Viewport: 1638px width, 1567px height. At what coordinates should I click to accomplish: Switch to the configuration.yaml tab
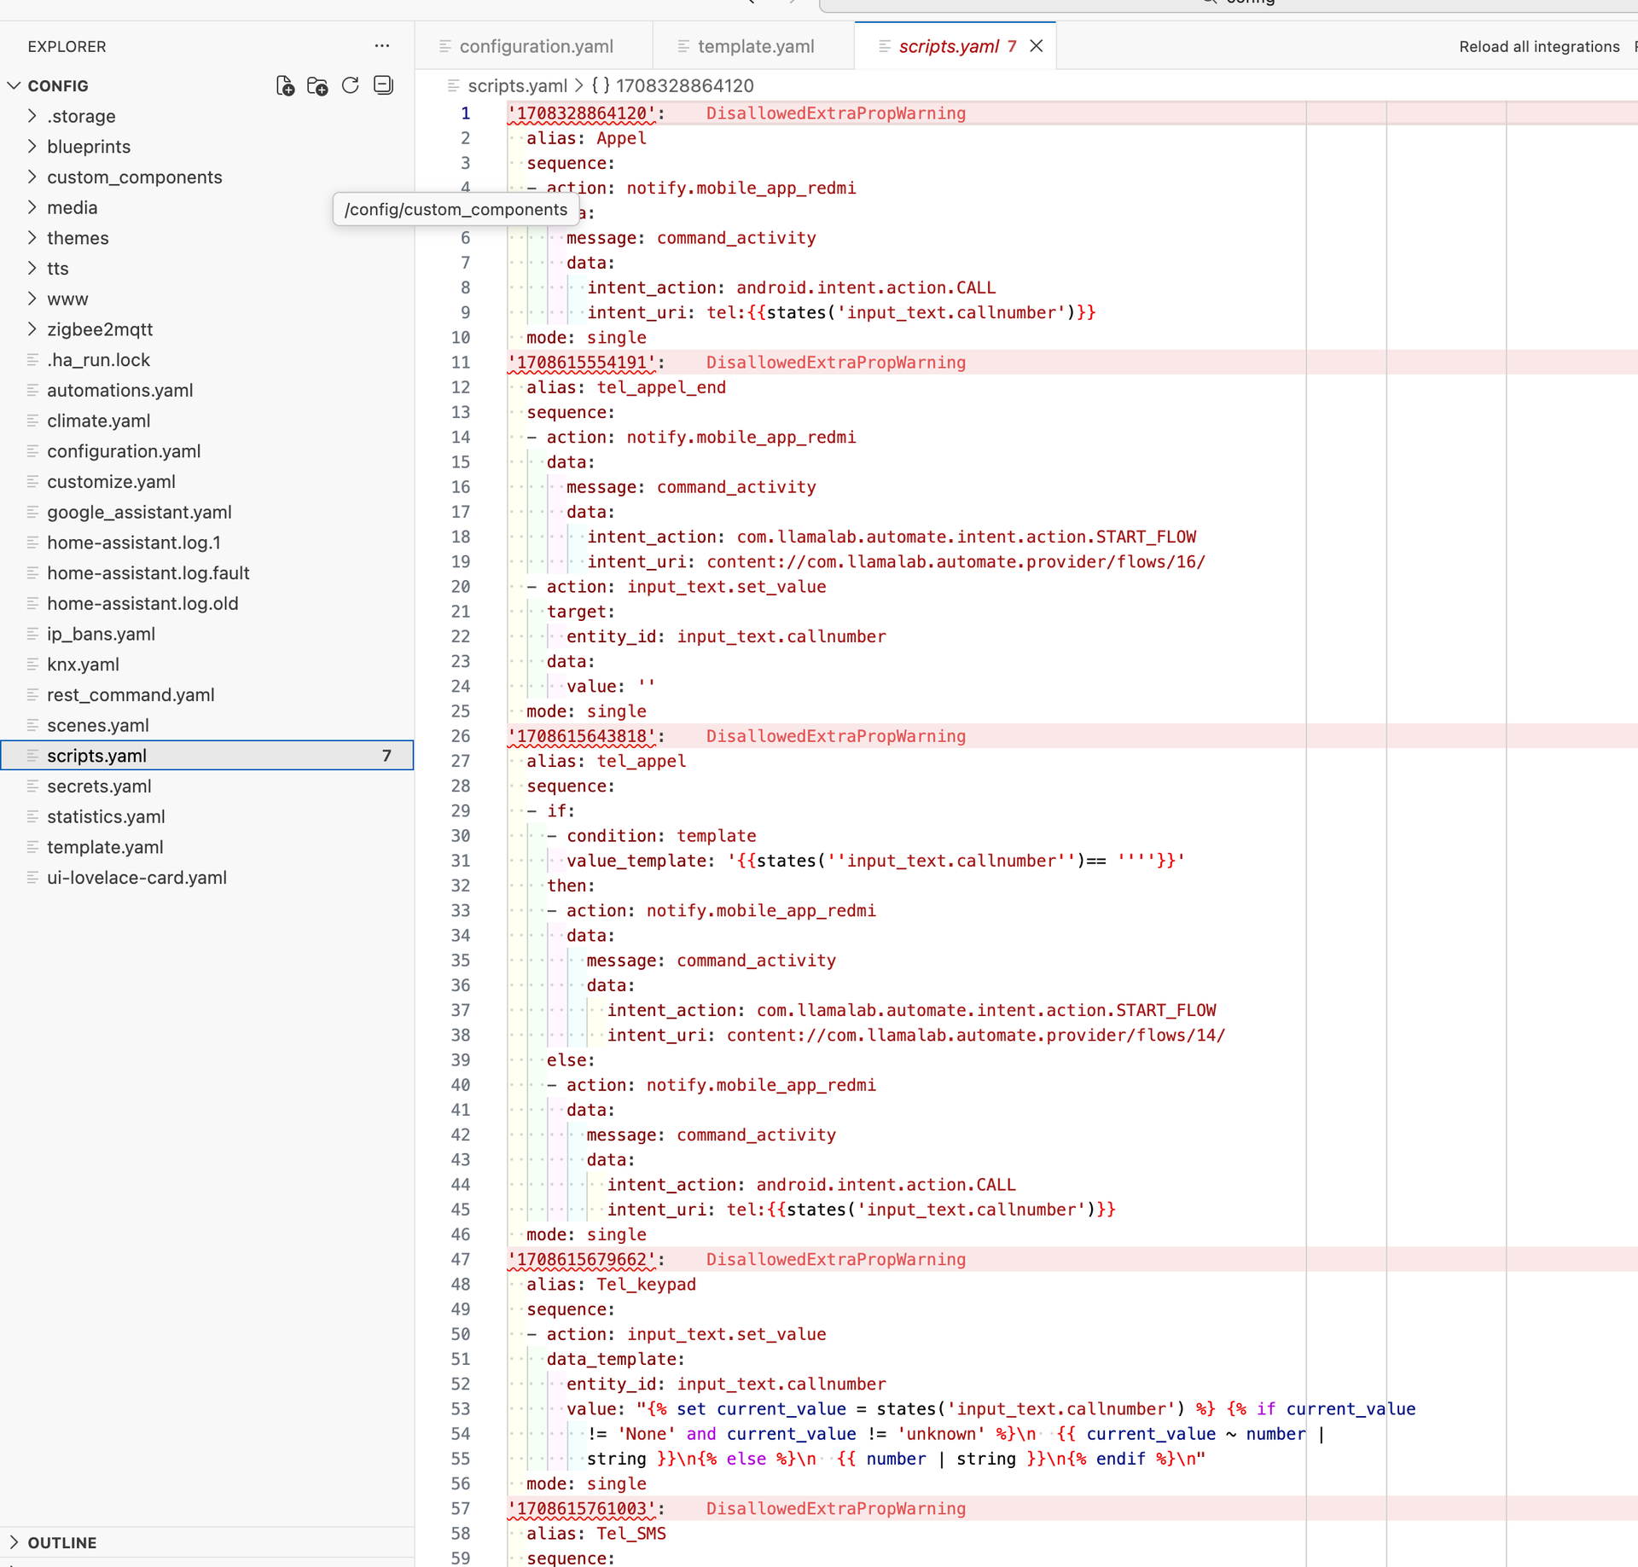(x=535, y=46)
